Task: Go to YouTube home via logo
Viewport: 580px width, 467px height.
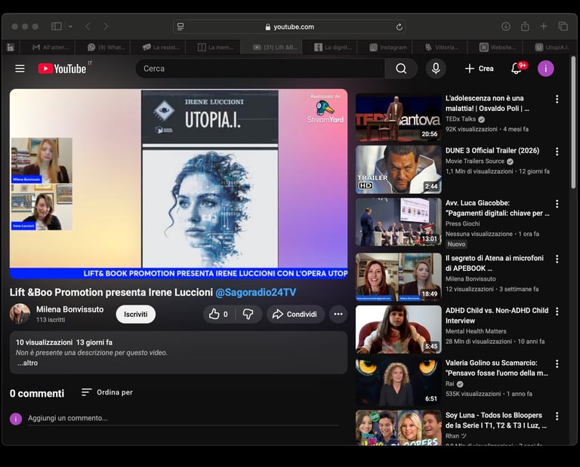Action: coord(62,69)
